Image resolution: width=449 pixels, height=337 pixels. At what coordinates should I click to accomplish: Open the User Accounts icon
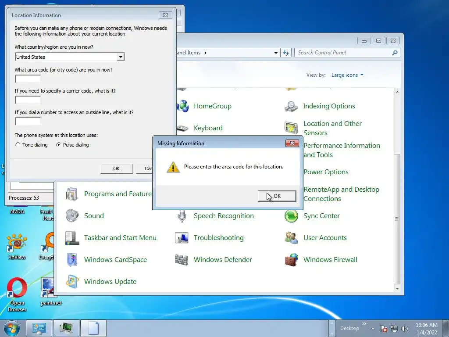(291, 237)
